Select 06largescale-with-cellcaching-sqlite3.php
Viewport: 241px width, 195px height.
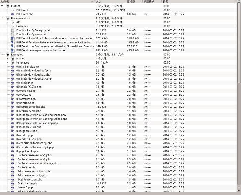click(x=118, y=119)
